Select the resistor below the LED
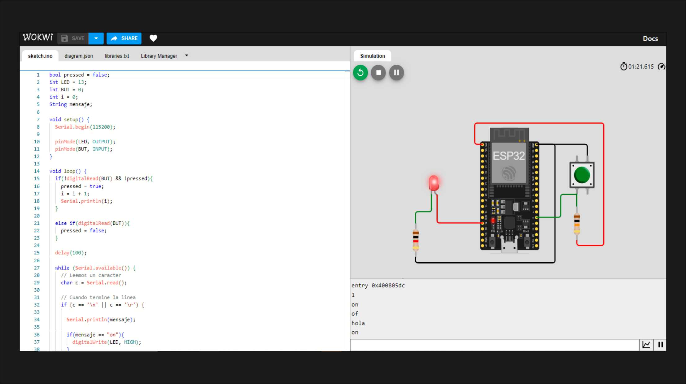Image resolution: width=686 pixels, height=384 pixels. 416,240
